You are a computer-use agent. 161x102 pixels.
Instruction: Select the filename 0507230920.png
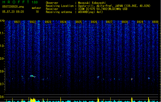click(x=13, y=7)
